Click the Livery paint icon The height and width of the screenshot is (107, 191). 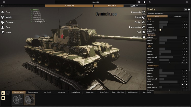[3, 32]
